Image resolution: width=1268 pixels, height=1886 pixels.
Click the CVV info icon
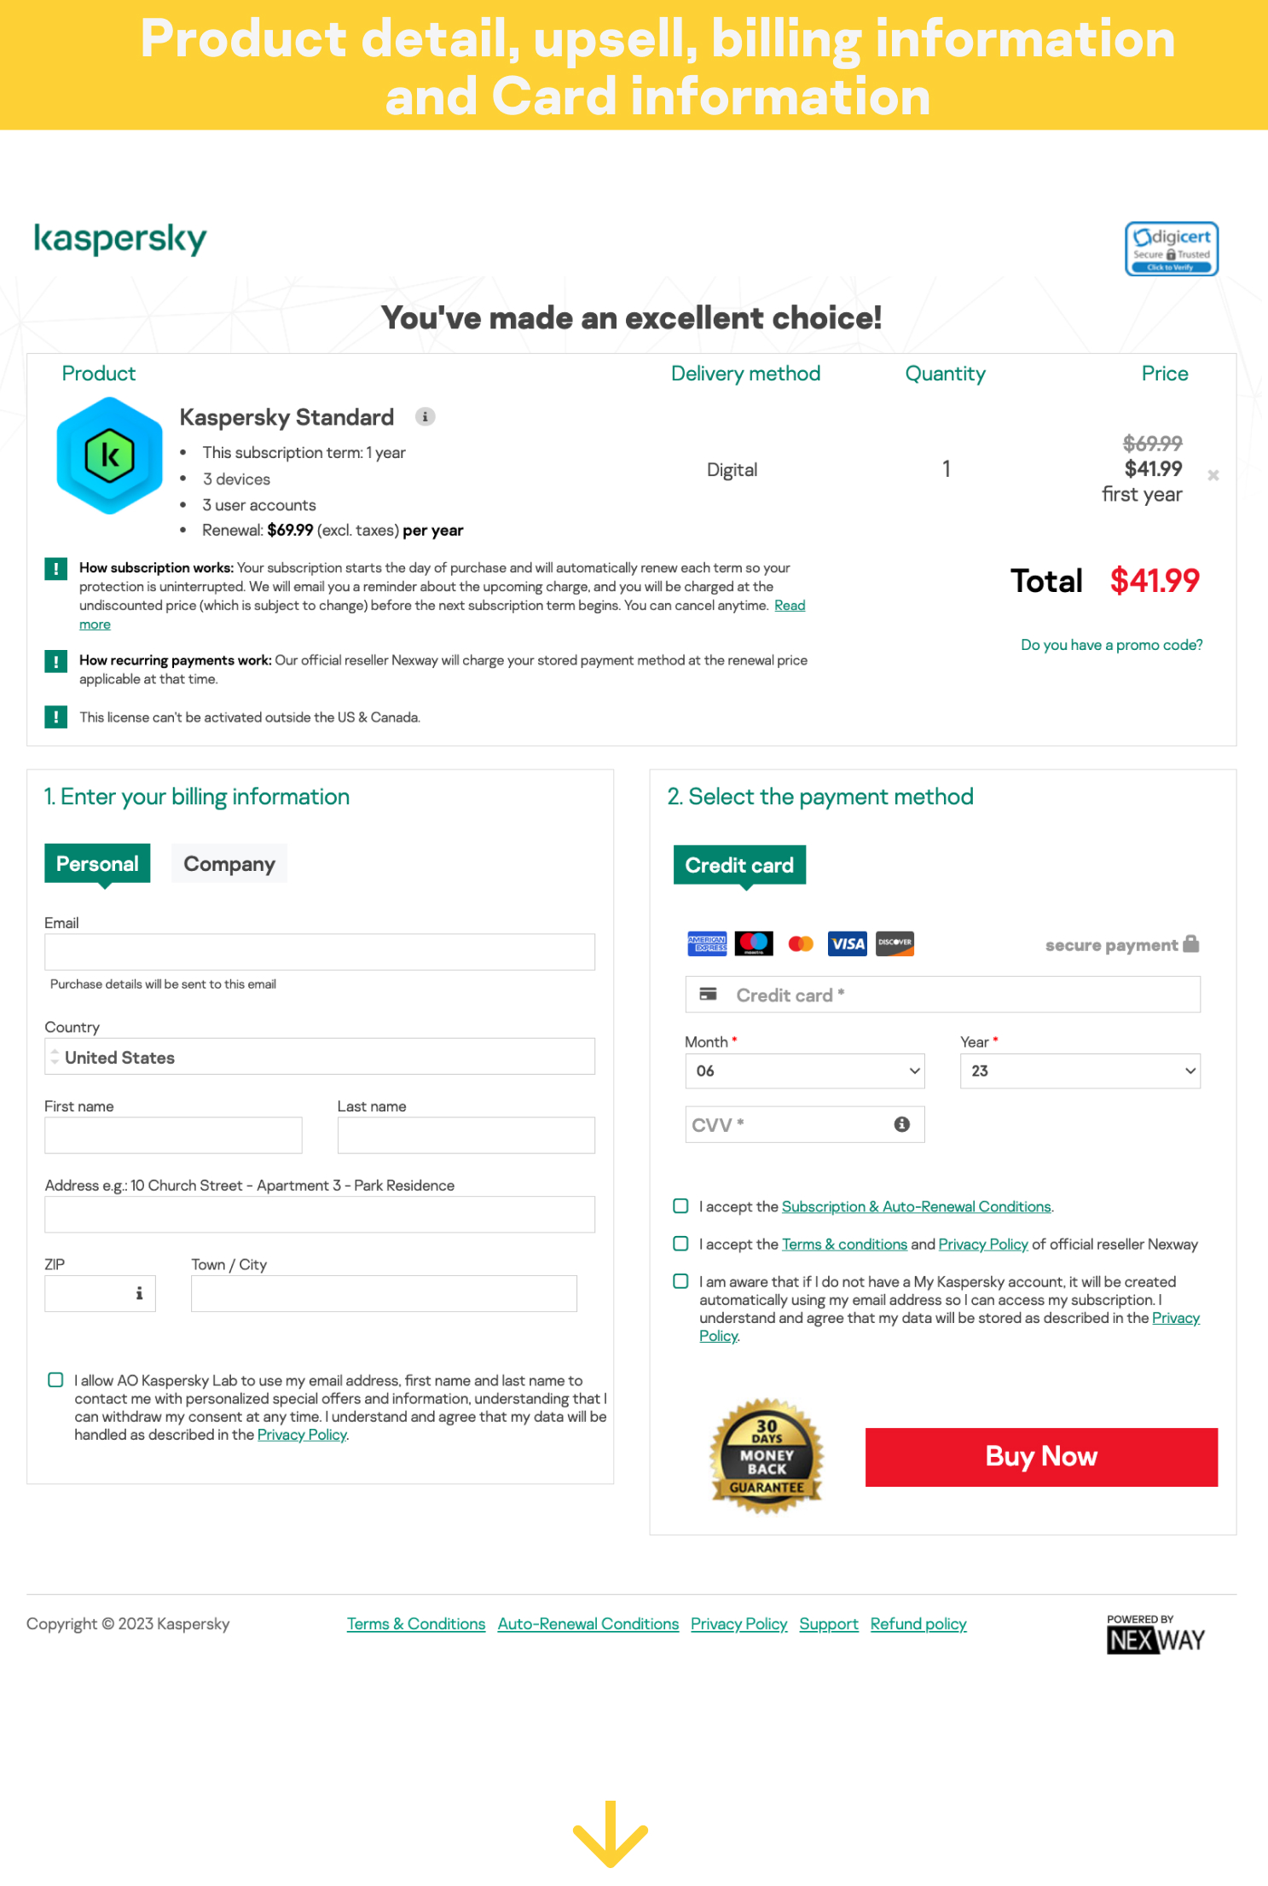(x=901, y=1124)
